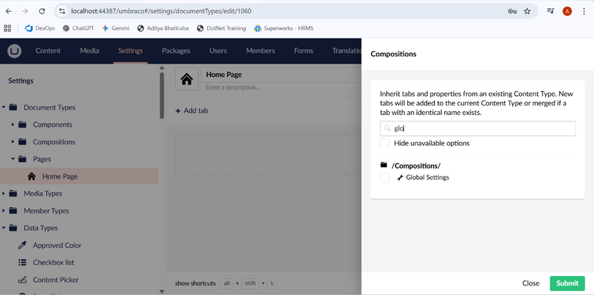Viewport: 594px width, 295px height.
Task: Click the Global Settings wrench icon
Action: (399, 178)
